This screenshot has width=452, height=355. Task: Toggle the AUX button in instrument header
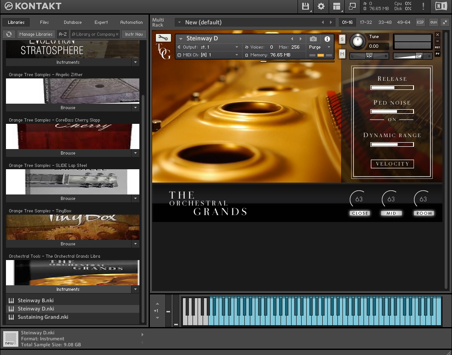pyautogui.click(x=438, y=47)
